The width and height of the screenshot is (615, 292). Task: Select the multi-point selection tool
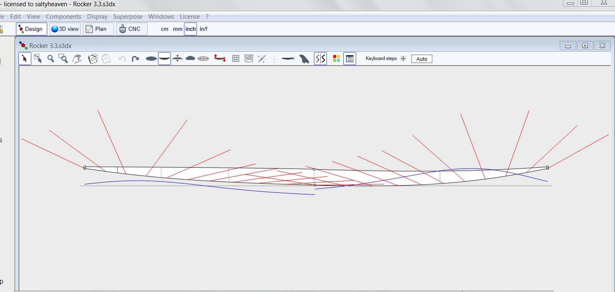point(38,59)
